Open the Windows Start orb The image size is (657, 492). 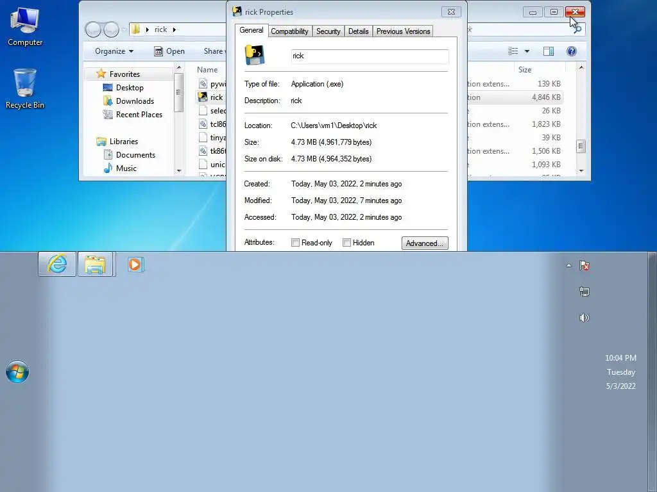point(17,372)
